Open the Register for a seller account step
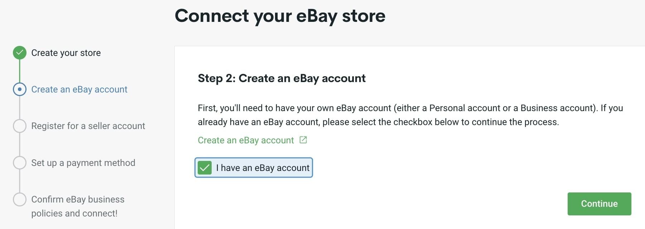The image size is (645, 229). coord(88,126)
